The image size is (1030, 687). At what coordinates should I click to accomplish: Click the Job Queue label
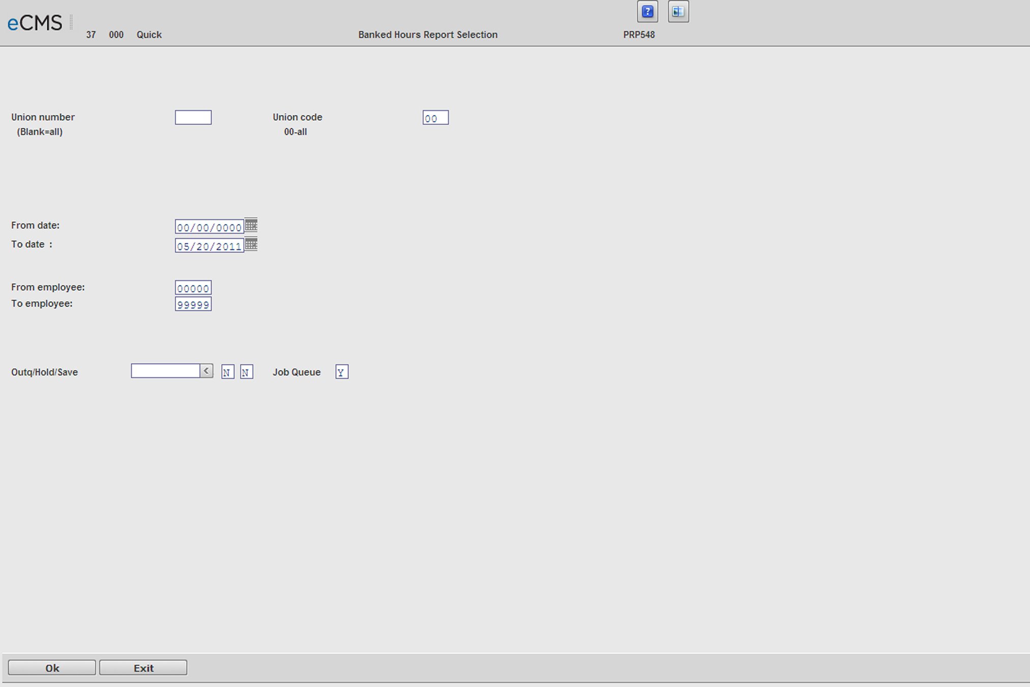[x=297, y=372]
